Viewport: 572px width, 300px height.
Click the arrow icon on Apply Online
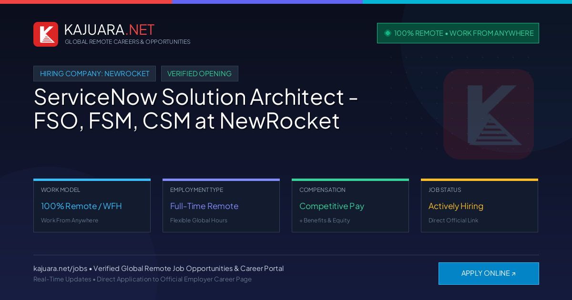pos(513,274)
